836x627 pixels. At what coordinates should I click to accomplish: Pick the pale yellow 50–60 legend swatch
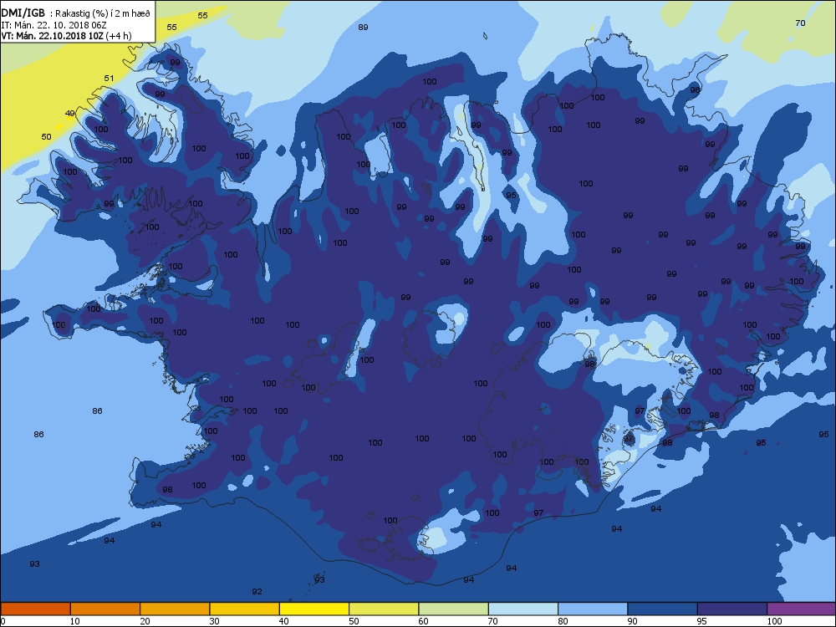[x=384, y=609]
